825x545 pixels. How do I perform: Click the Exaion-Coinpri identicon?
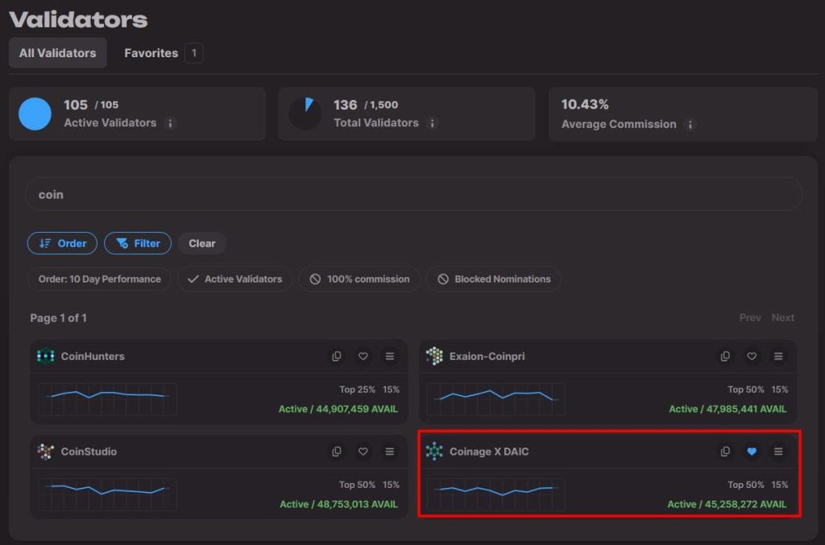pyautogui.click(x=434, y=356)
